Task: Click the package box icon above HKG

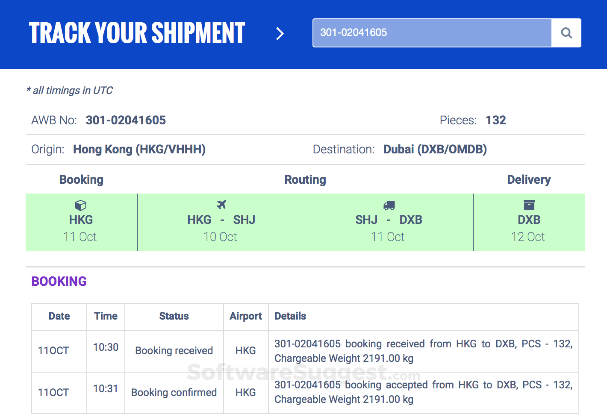Action: tap(80, 206)
